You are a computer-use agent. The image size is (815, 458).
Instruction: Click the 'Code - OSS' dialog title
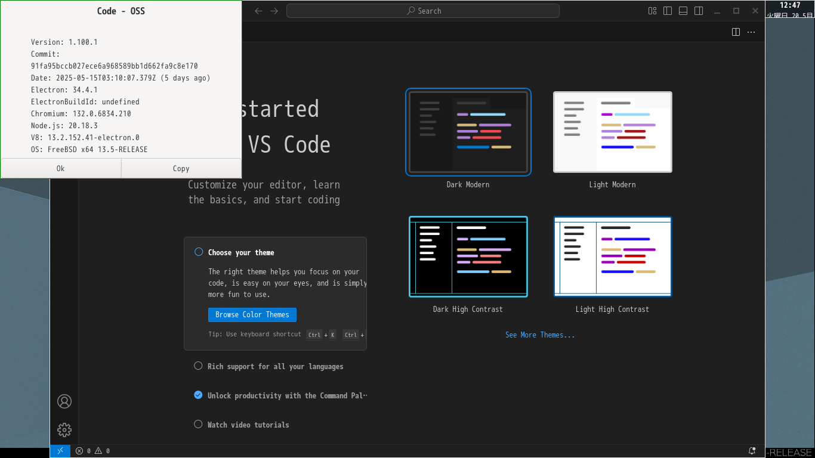point(121,11)
